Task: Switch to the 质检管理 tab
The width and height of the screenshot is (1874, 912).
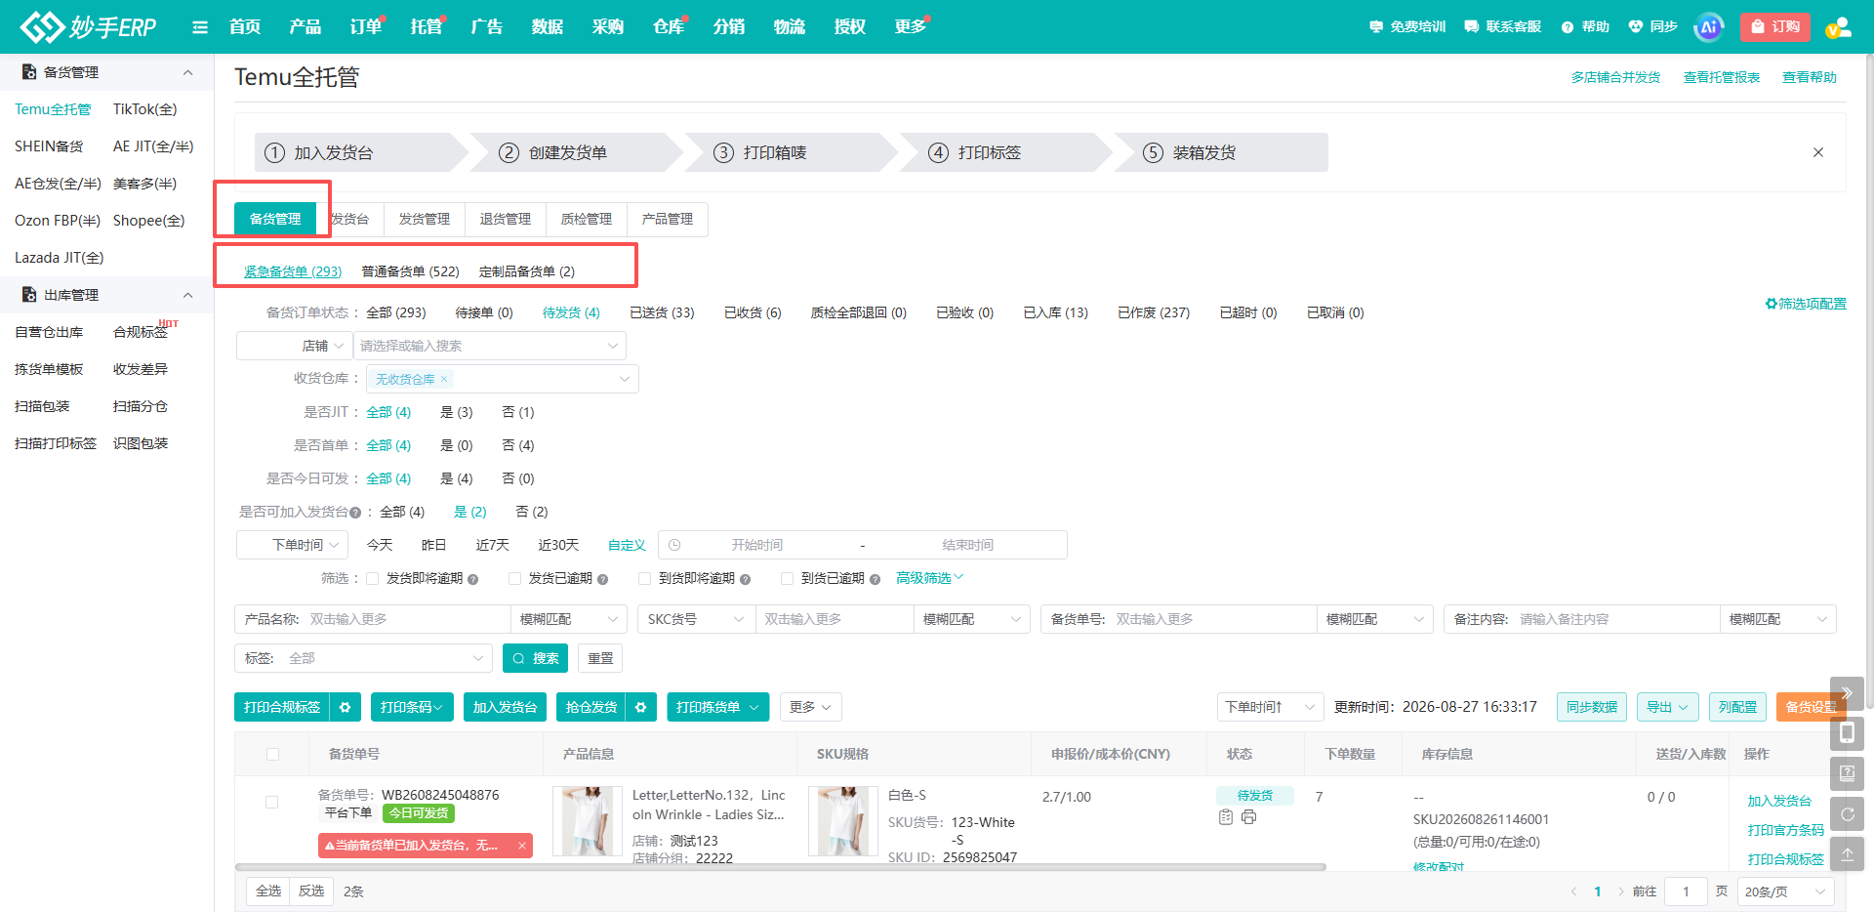Action: pyautogui.click(x=587, y=219)
